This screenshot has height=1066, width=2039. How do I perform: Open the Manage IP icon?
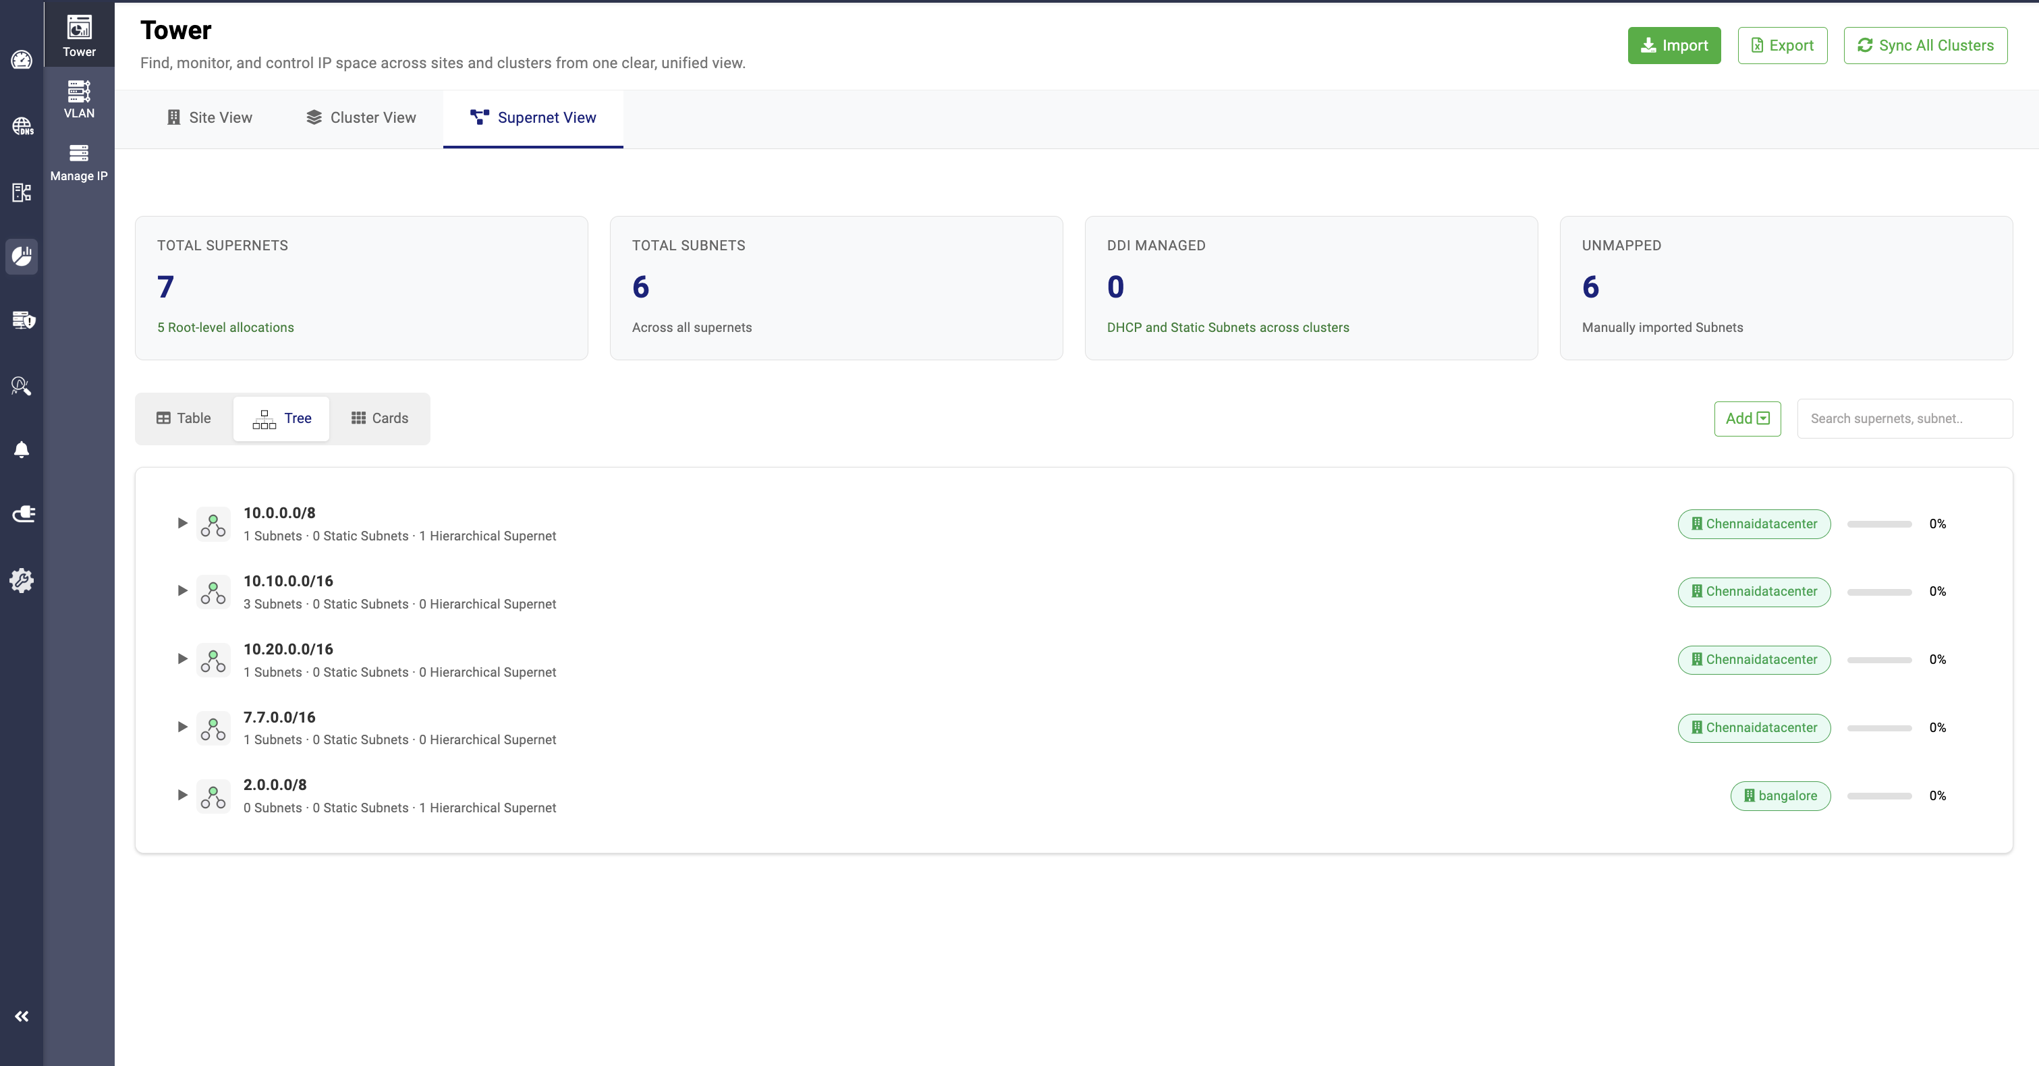pos(78,162)
